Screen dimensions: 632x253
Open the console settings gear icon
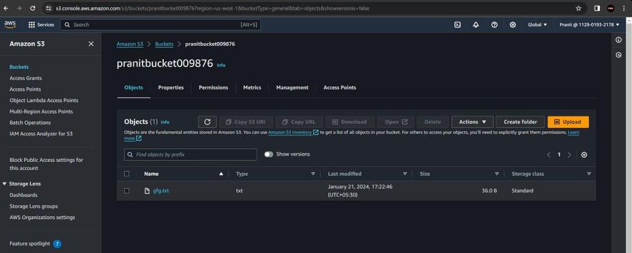(x=513, y=25)
